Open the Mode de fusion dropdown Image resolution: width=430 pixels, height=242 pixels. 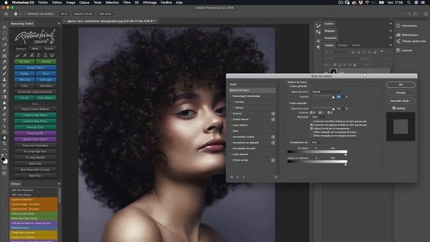tap(327, 91)
